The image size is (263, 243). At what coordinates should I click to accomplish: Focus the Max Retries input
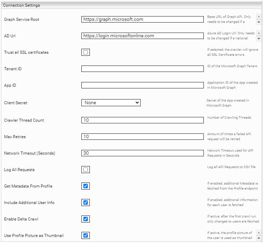[142, 137]
